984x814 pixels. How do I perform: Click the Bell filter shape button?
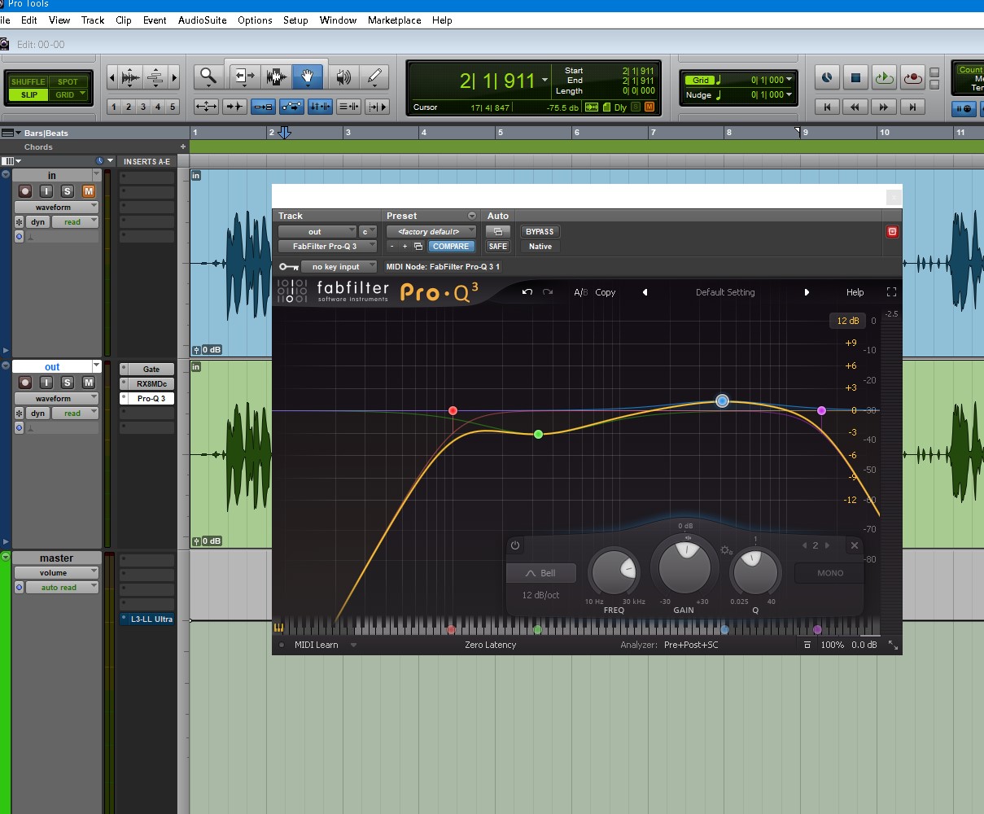tap(541, 573)
